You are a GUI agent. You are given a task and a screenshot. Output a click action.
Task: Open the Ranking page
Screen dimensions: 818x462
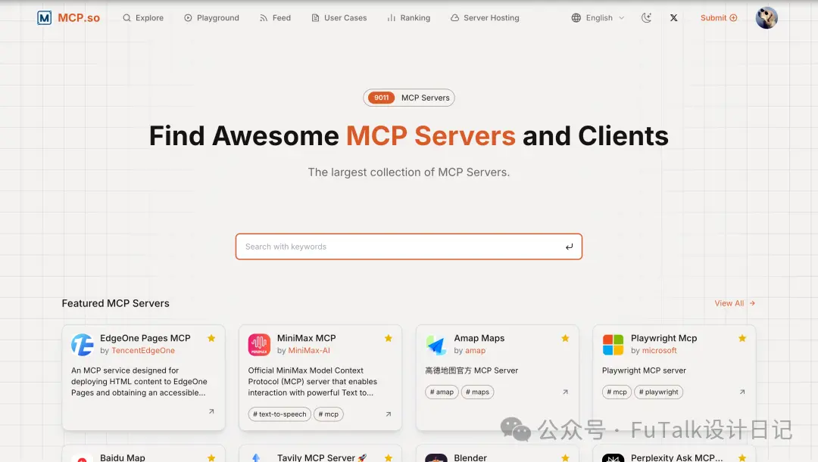(408, 17)
